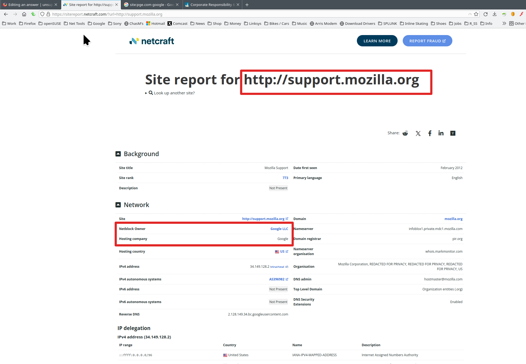Show more bookmarks overflow chevron
The width and height of the screenshot is (526, 364).
tap(504, 23)
